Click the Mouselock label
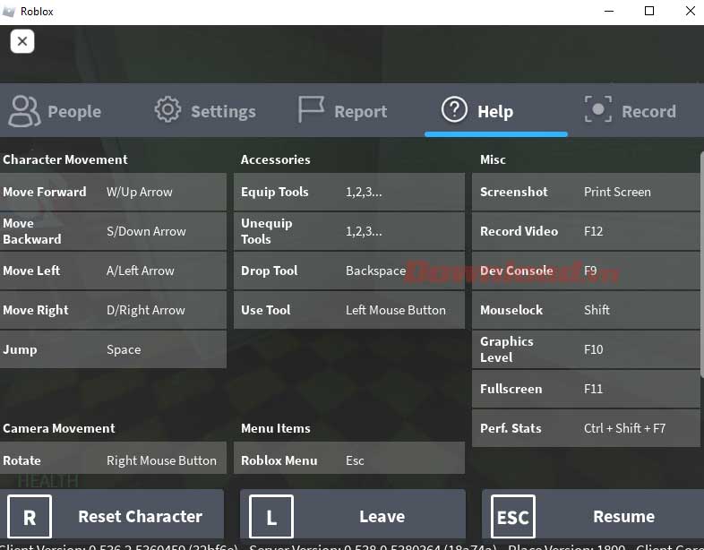The height and width of the screenshot is (550, 704). click(511, 310)
